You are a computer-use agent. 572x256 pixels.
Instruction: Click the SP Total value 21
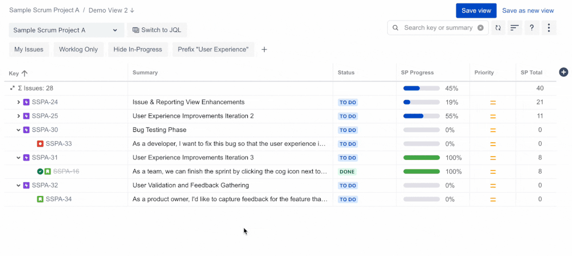[x=540, y=102]
